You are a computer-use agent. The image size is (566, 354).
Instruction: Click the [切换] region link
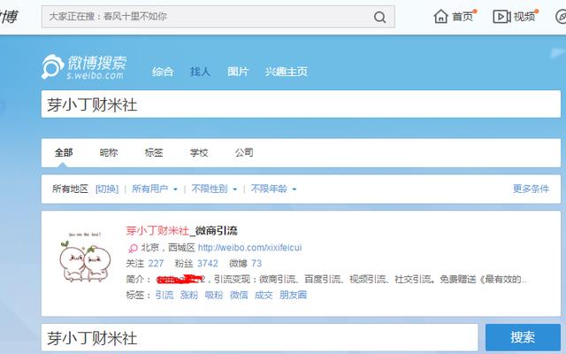(x=107, y=189)
